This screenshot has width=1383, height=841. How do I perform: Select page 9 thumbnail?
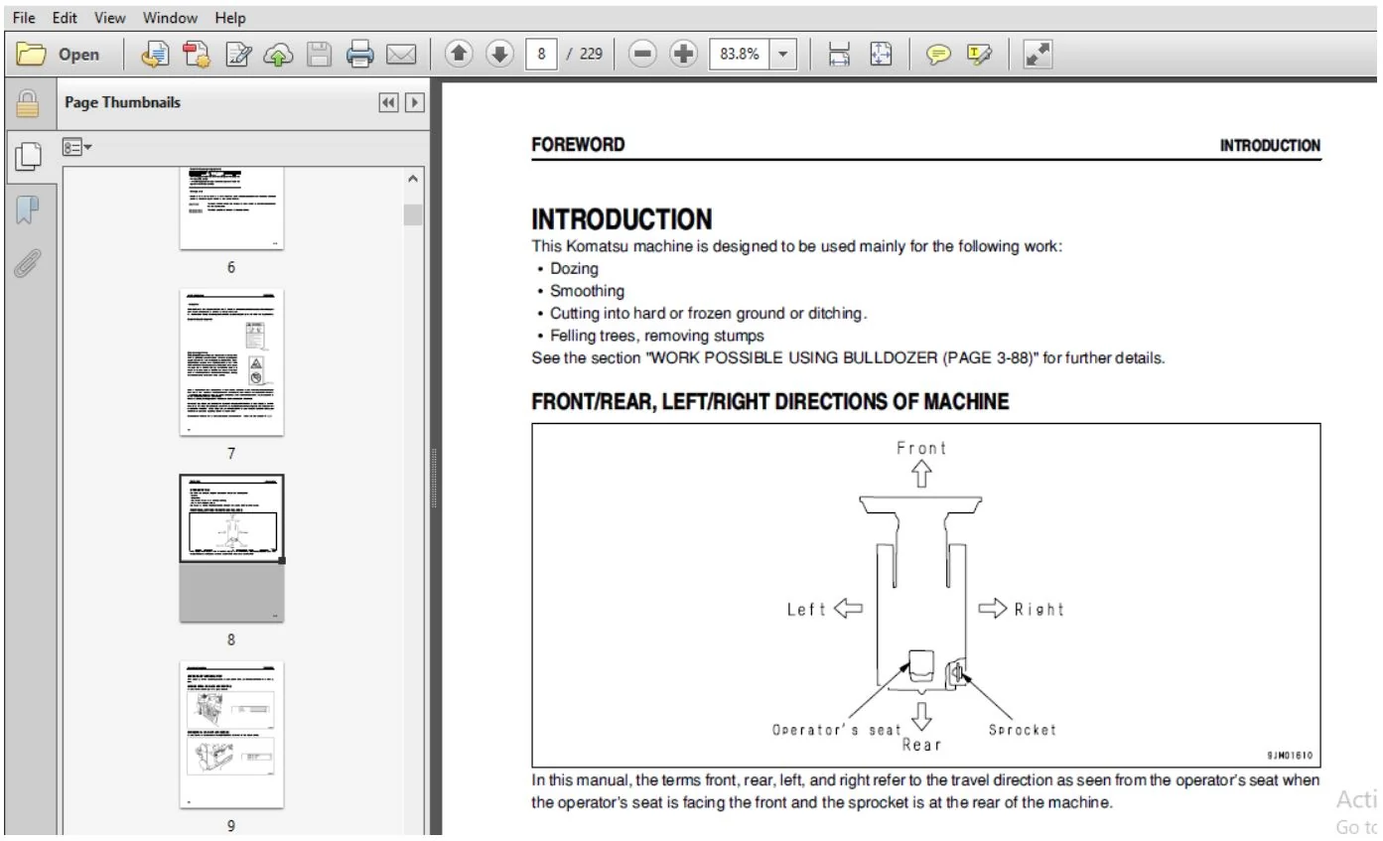tap(231, 735)
